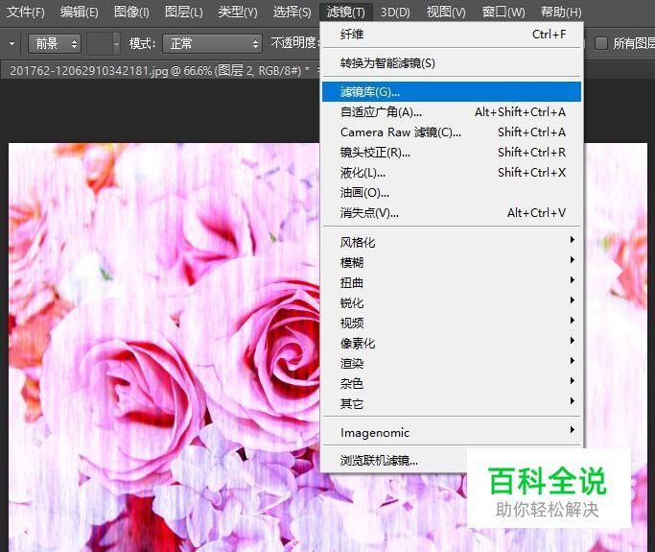This screenshot has width=655, height=552.
Task: Expand the Imagenomic plugin submenu
Action: click(x=452, y=432)
